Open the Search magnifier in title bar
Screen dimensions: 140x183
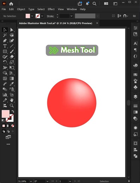point(95,4)
